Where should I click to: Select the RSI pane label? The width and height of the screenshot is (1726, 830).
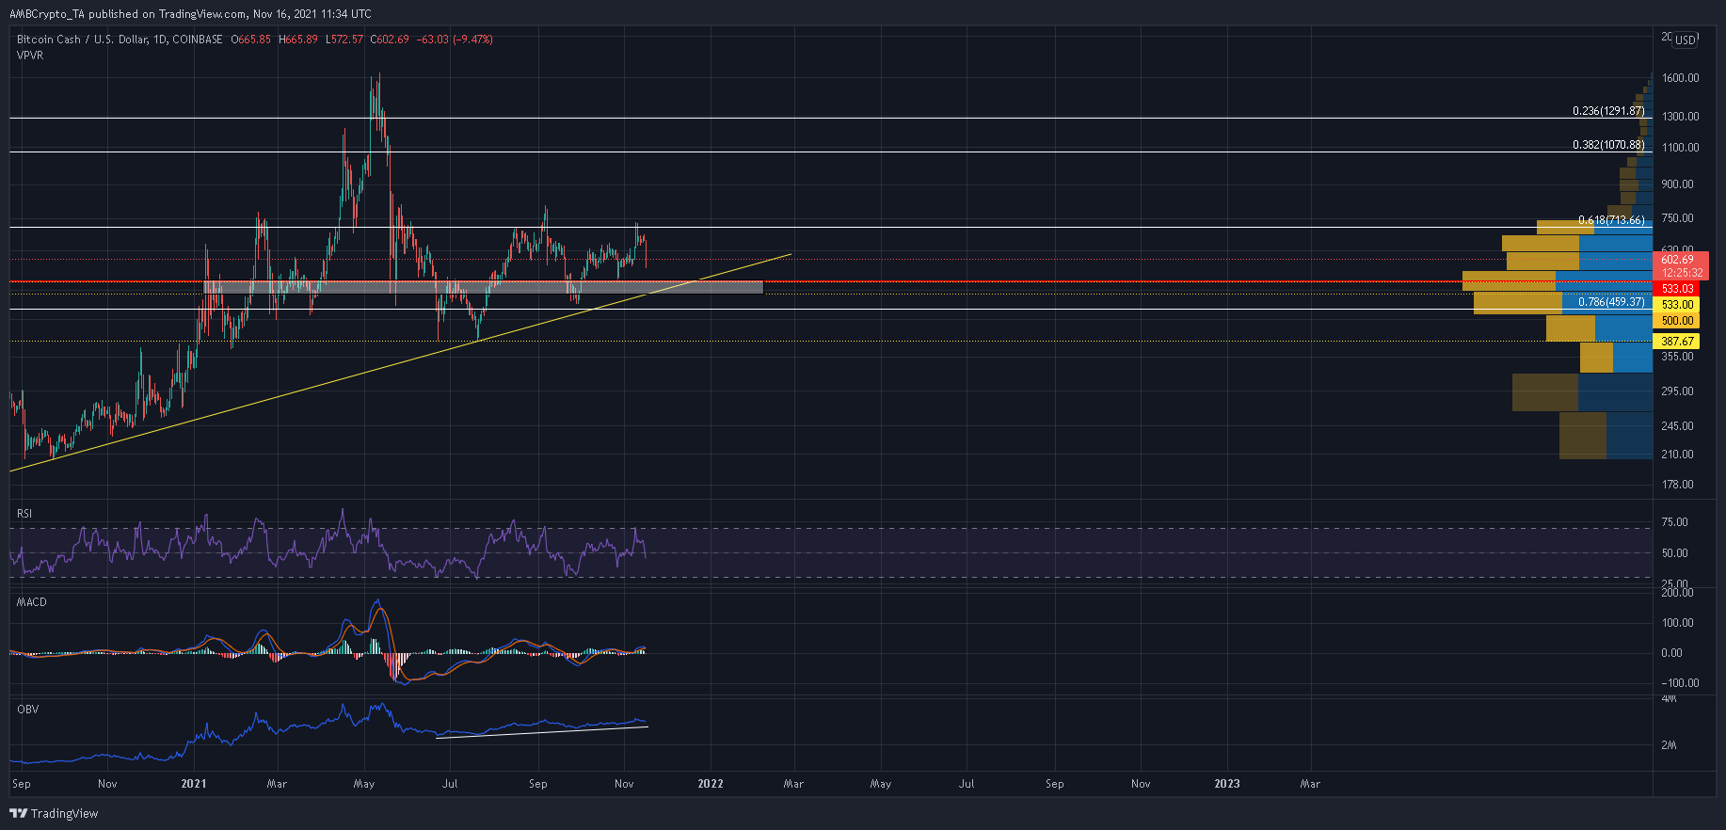[24, 514]
